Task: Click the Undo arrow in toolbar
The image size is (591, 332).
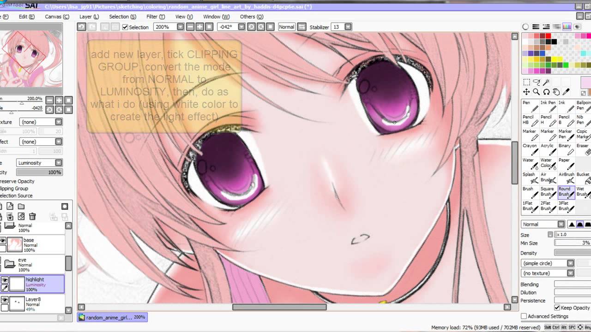Action: click(x=82, y=27)
